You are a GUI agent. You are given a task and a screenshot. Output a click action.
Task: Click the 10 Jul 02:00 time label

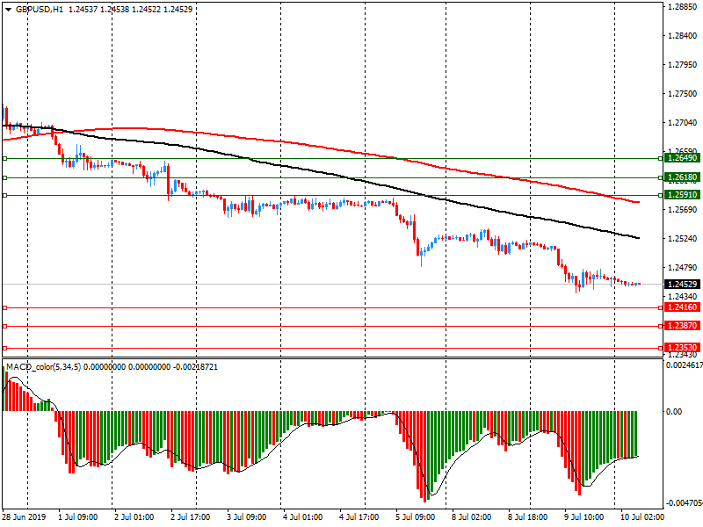642,516
